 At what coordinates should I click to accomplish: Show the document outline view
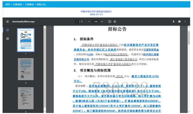click(x=8, y=39)
